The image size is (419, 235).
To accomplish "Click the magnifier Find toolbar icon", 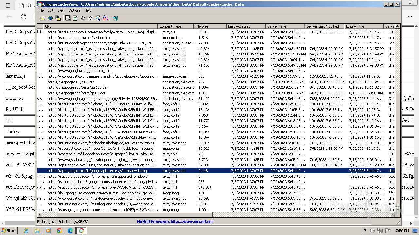I will (98, 18).
